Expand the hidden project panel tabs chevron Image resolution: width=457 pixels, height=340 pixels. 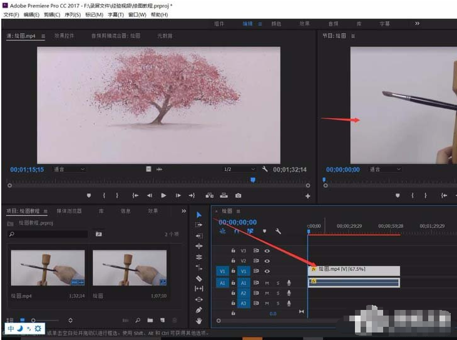tap(183, 211)
